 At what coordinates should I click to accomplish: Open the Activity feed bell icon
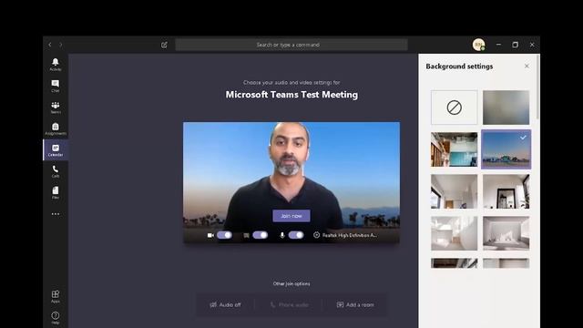56,64
